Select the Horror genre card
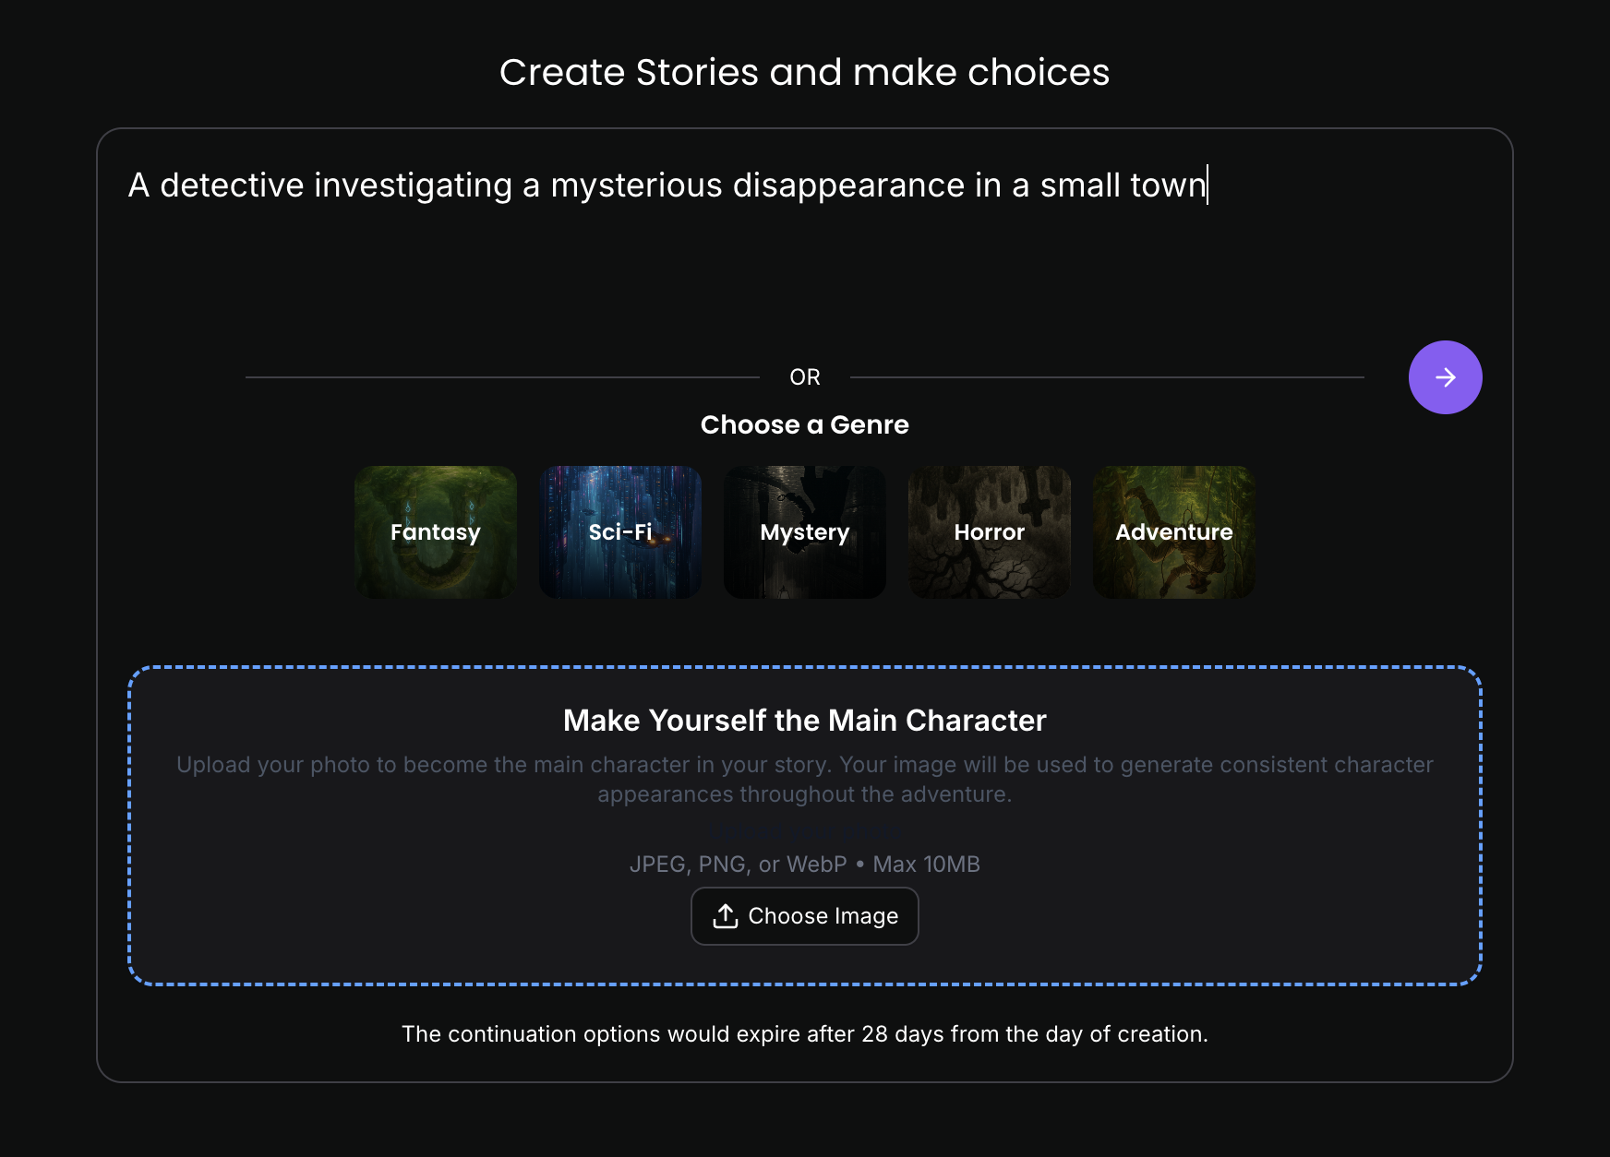Screen dimensions: 1610x1157 [990, 532]
